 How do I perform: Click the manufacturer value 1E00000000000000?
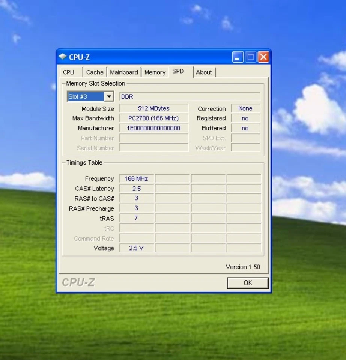(x=154, y=128)
